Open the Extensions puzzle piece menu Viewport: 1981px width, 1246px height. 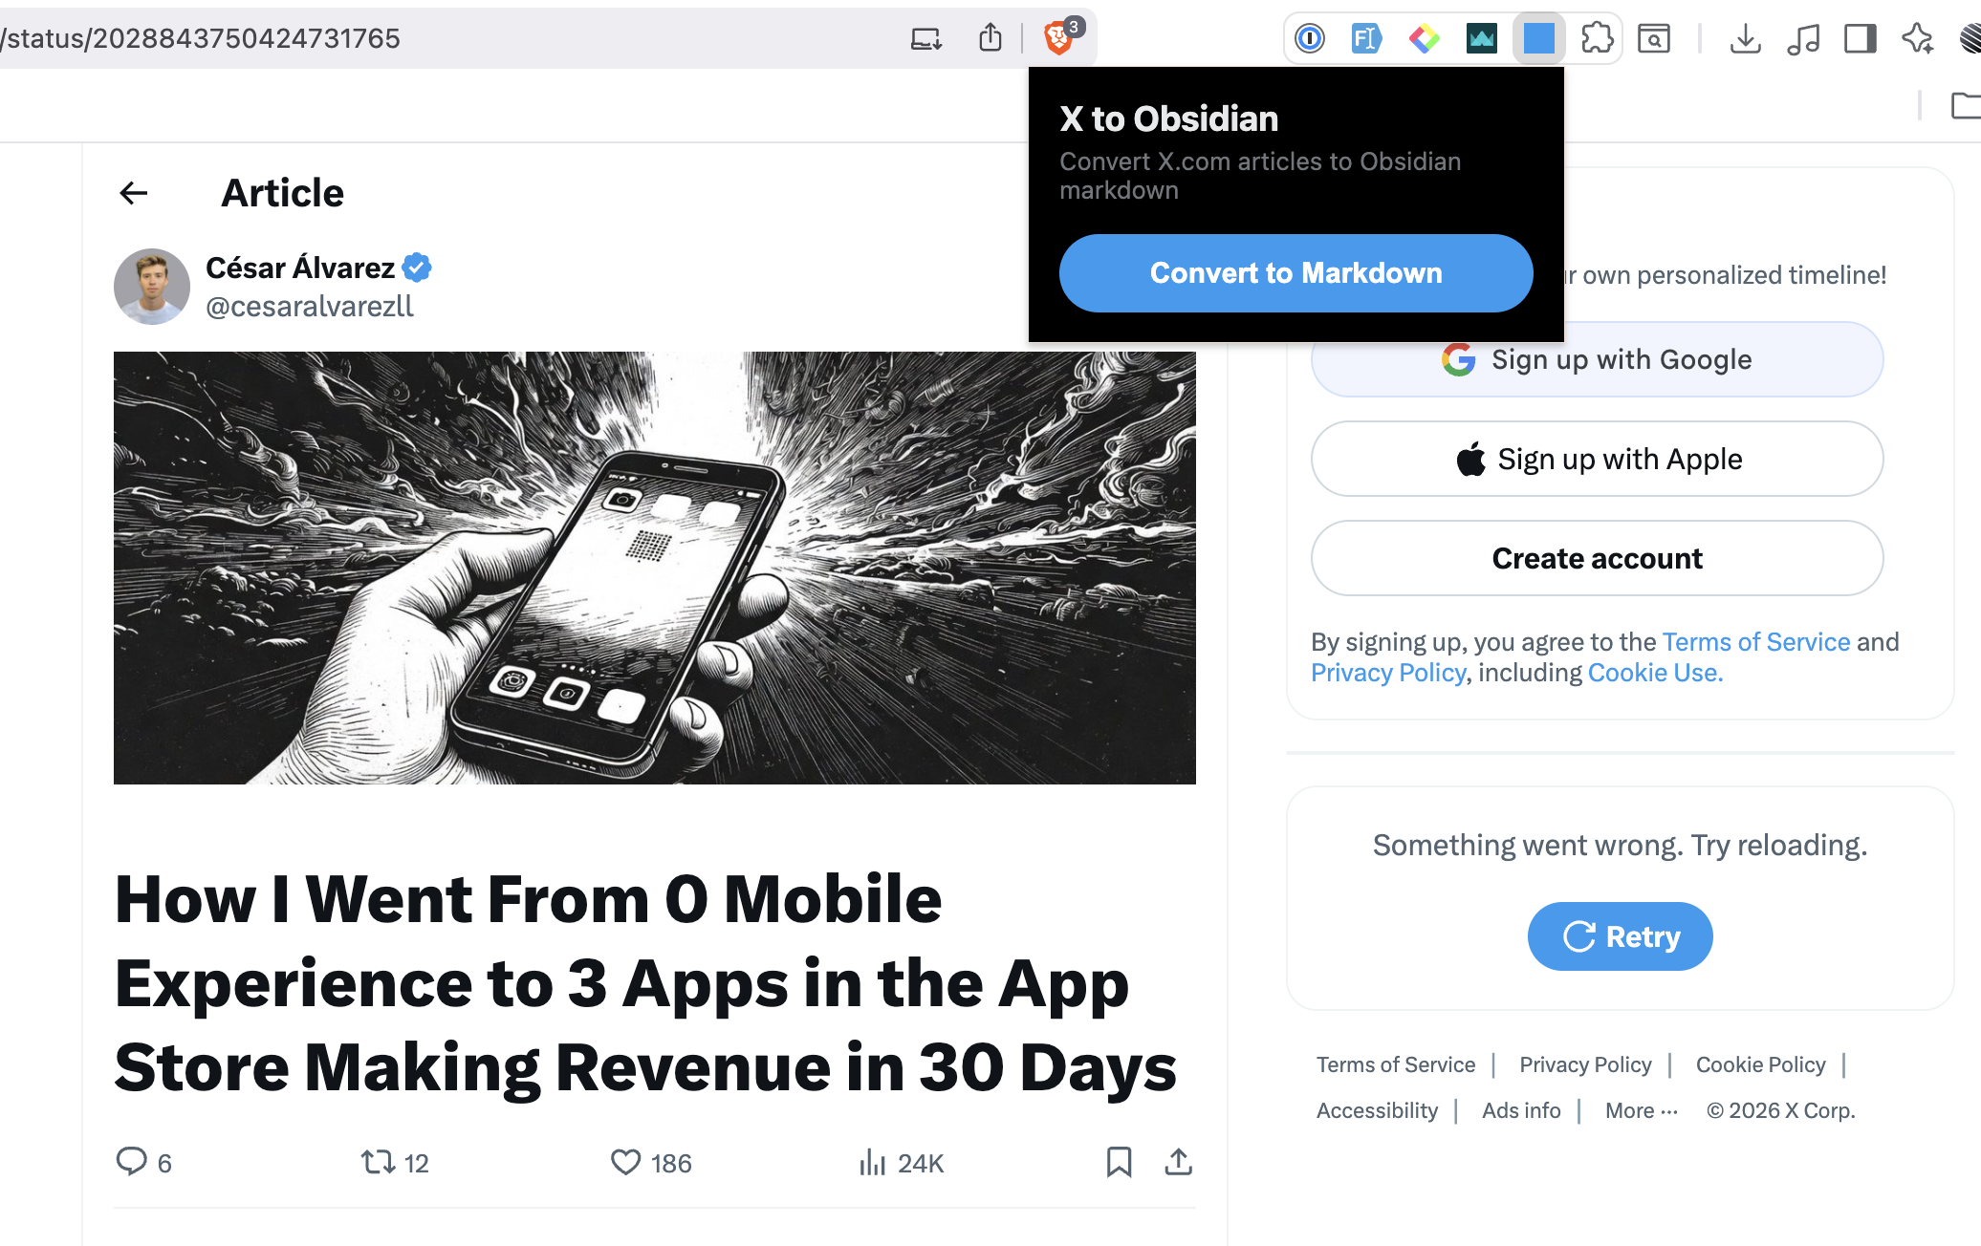[1597, 38]
